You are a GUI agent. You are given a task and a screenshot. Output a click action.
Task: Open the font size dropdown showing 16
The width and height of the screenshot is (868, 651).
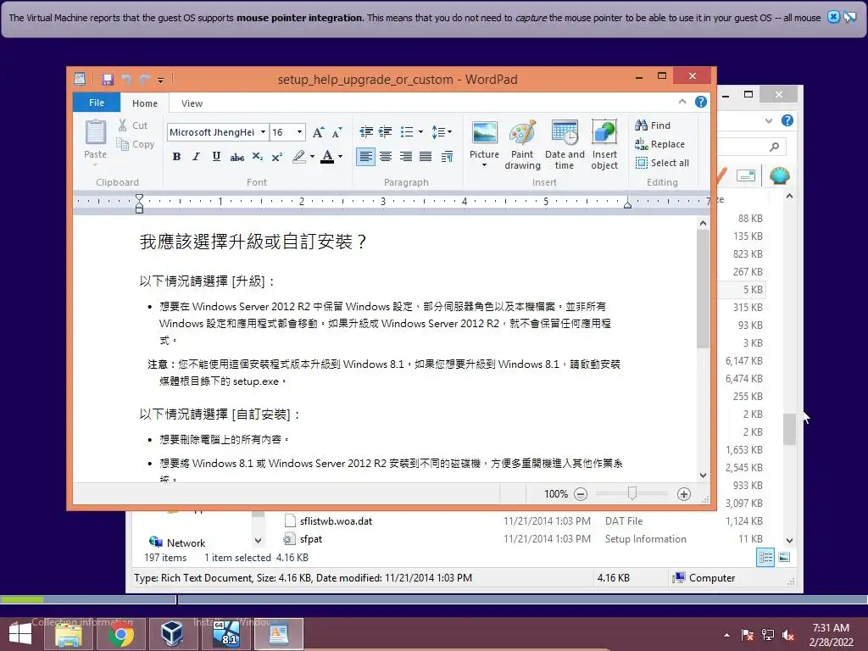coord(299,131)
